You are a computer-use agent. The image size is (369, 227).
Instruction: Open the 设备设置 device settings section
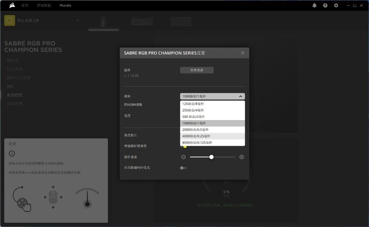[15, 104]
